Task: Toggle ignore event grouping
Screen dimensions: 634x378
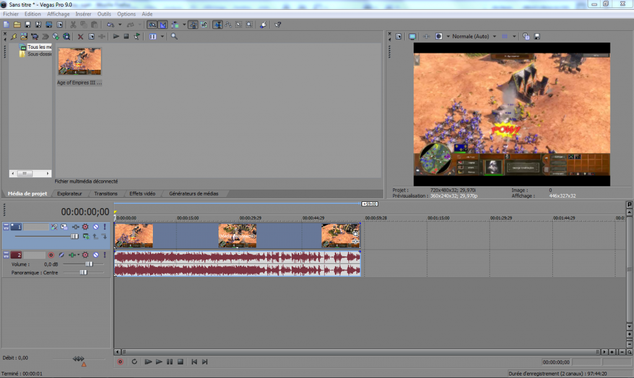Action: point(204,25)
